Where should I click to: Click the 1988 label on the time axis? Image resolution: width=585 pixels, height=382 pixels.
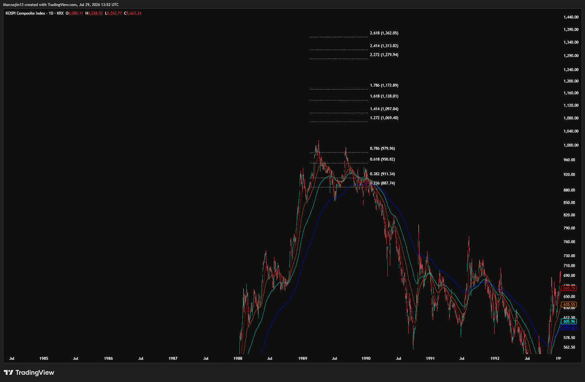pos(238,358)
